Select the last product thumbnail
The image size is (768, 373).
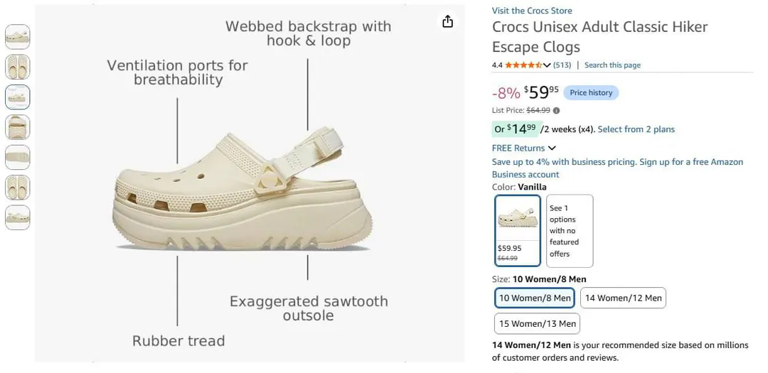point(18,217)
